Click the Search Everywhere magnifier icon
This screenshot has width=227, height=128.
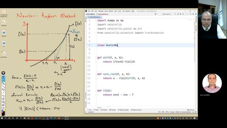(x=190, y=14)
